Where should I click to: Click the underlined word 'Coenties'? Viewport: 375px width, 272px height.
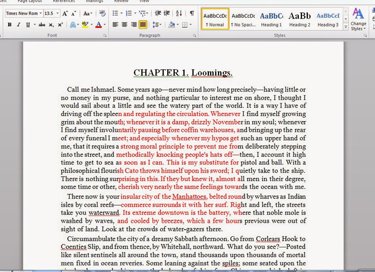click(x=73, y=247)
